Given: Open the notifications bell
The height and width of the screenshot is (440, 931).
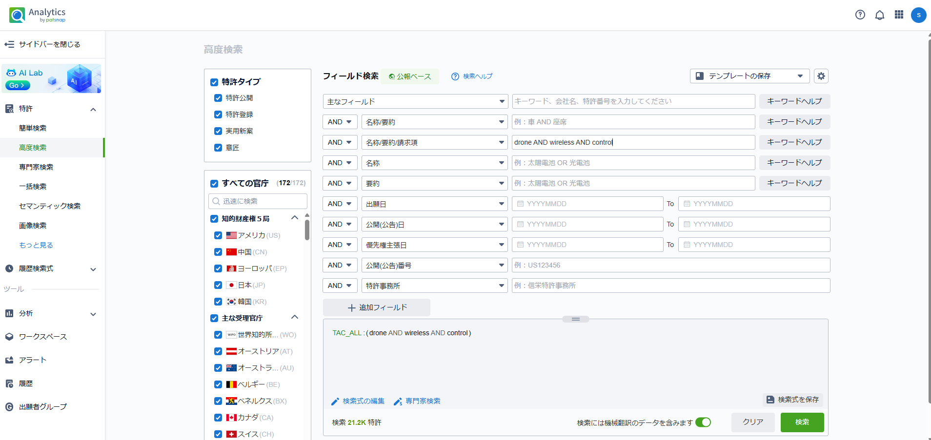Looking at the screenshot, I should point(879,15).
